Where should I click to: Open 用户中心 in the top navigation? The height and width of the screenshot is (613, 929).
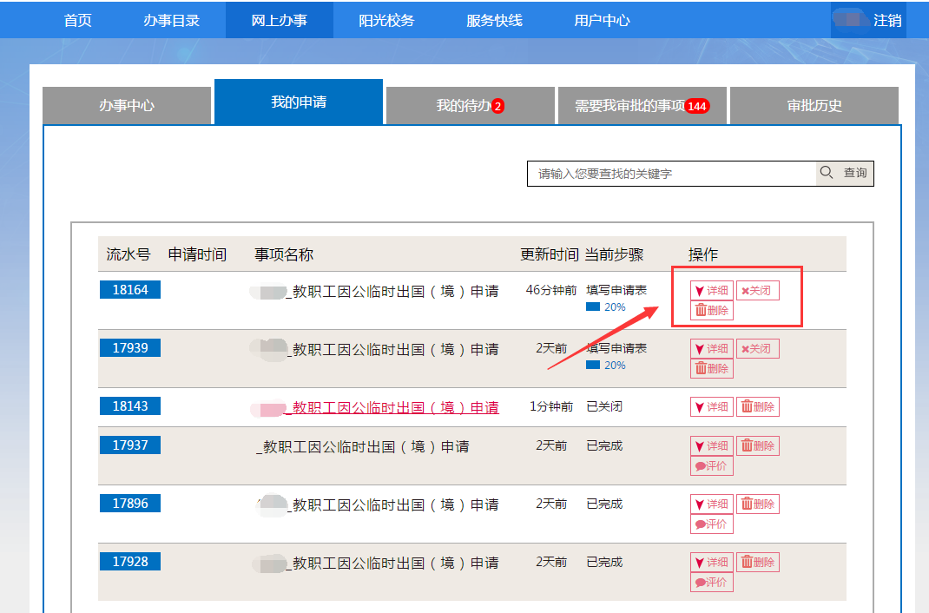coord(602,20)
